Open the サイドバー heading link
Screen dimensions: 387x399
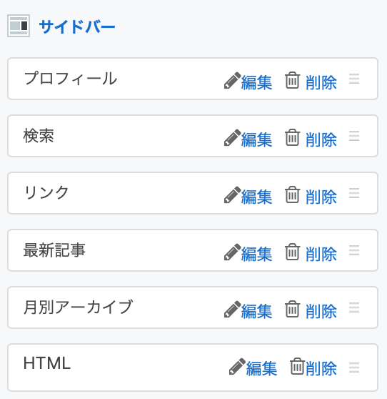(77, 26)
